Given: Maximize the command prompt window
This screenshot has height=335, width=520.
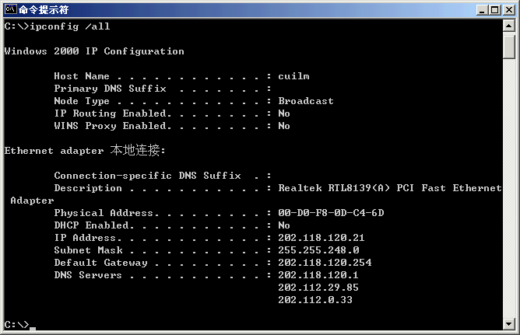Looking at the screenshot, I should point(494,10).
